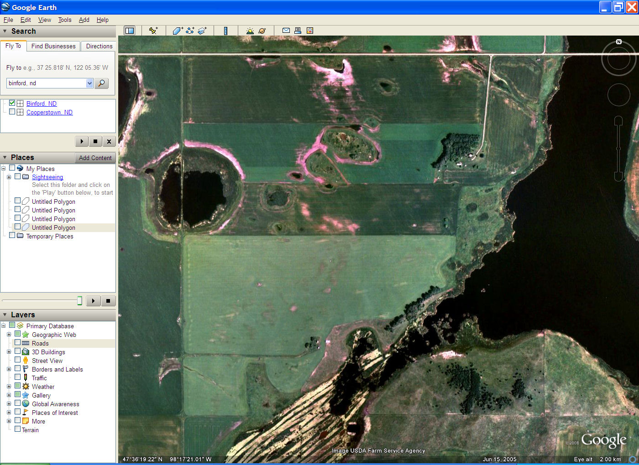
Task: Click the map zoom slider handle
Action: coord(618,149)
